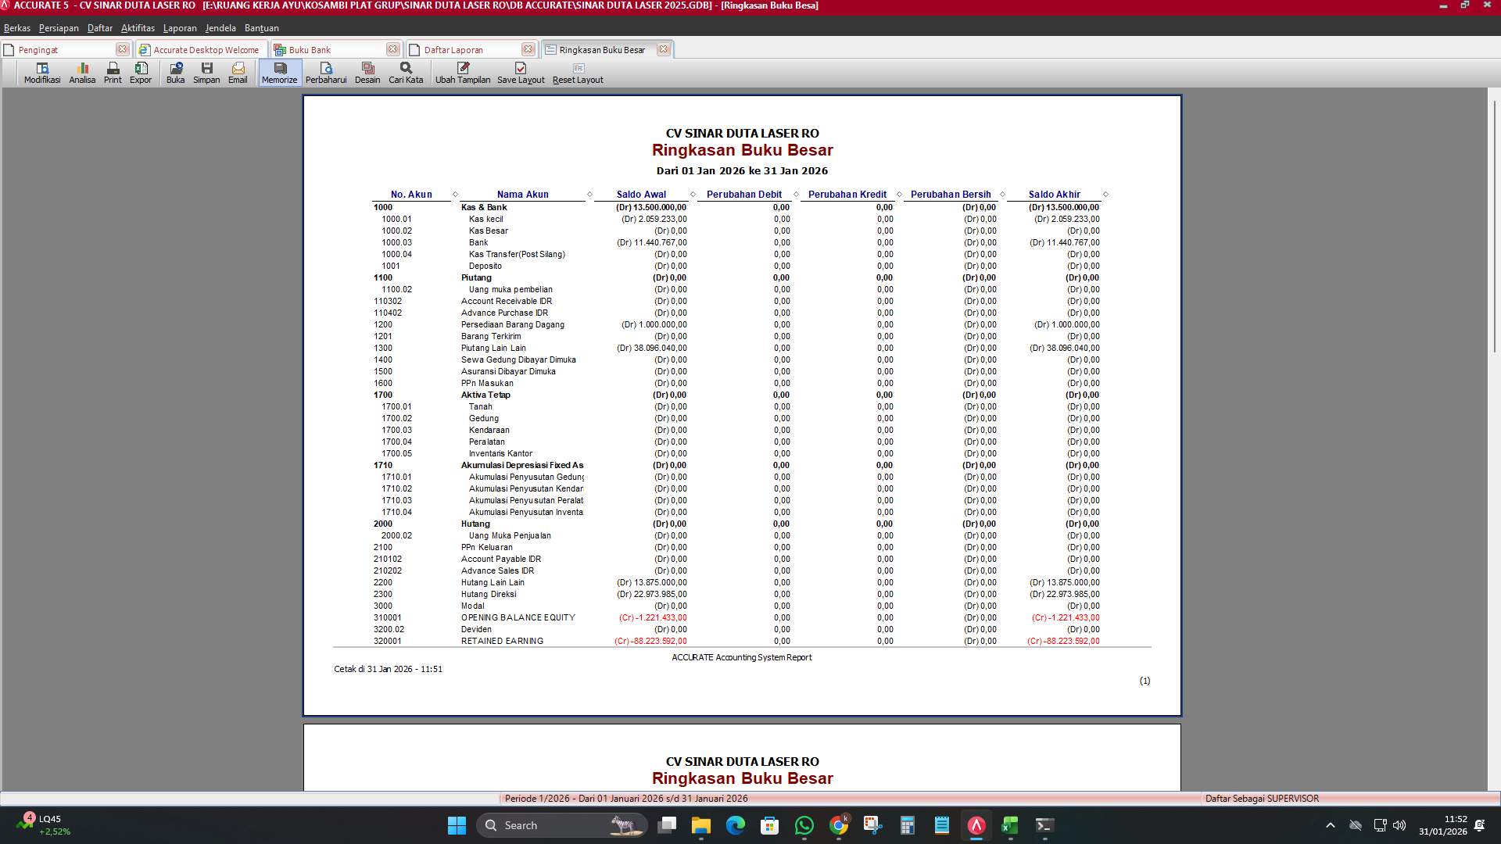Open the Desain report designer

pos(367,73)
